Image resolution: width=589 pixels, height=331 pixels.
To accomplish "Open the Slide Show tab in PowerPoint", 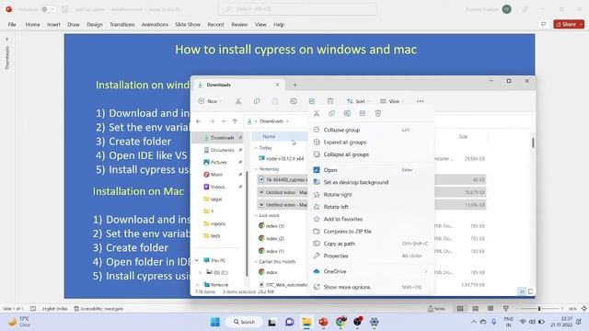I will (188, 25).
